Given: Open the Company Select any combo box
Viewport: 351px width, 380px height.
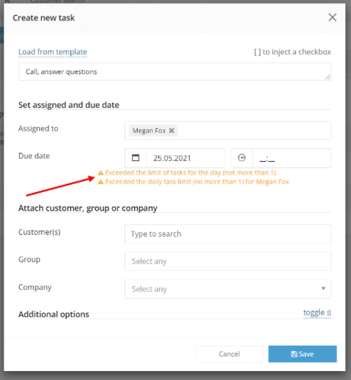Looking at the screenshot, I should point(228,289).
